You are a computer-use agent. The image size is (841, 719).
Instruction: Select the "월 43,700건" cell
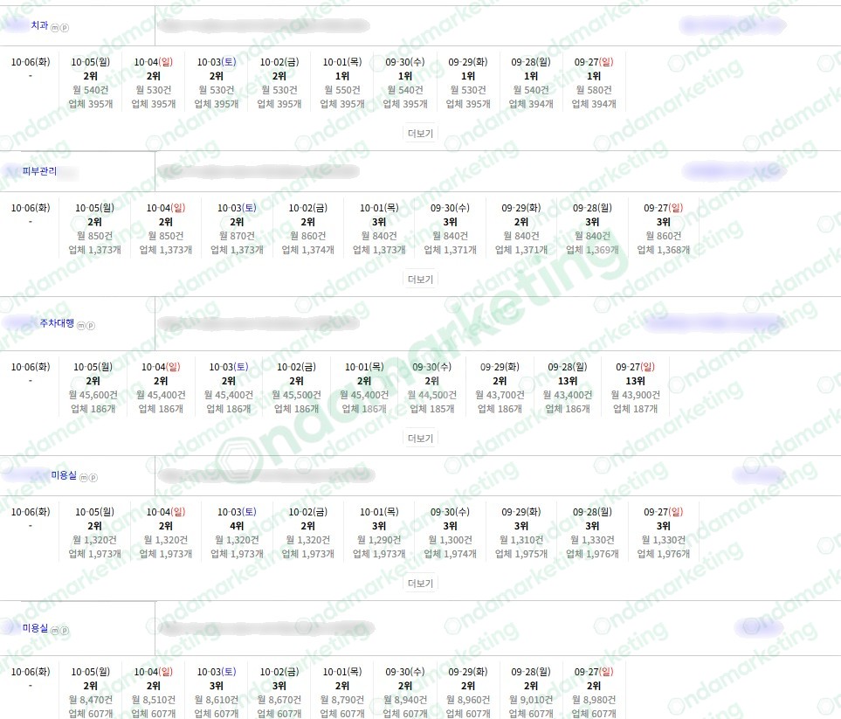click(x=500, y=395)
